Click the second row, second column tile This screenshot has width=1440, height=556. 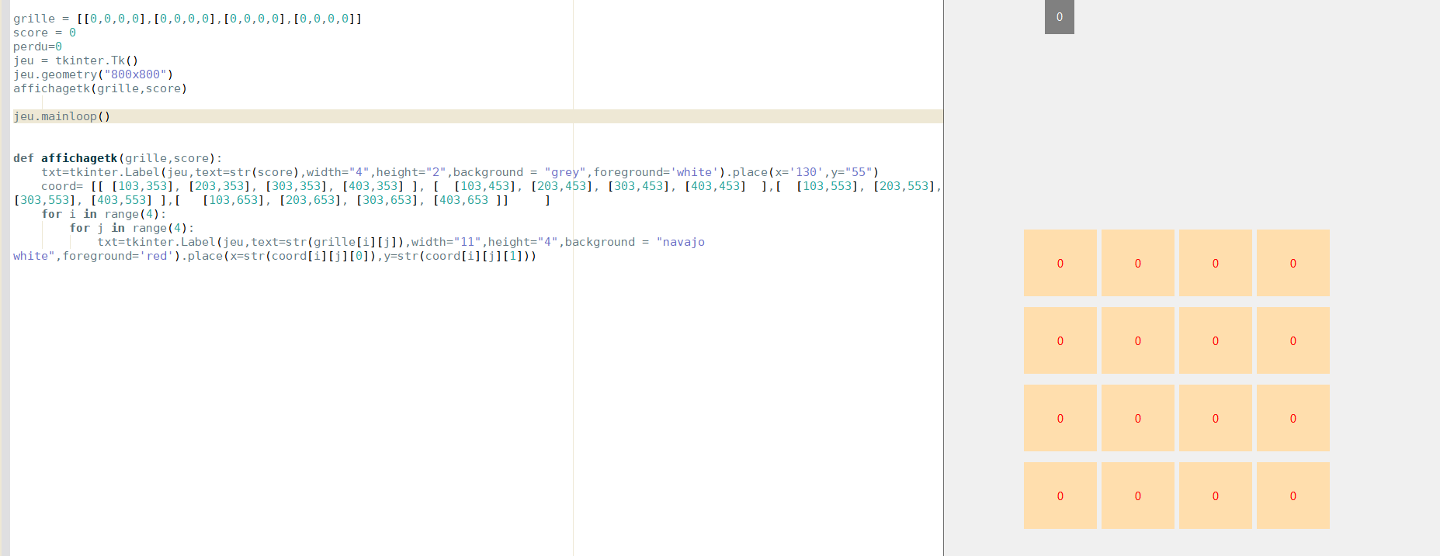point(1137,340)
